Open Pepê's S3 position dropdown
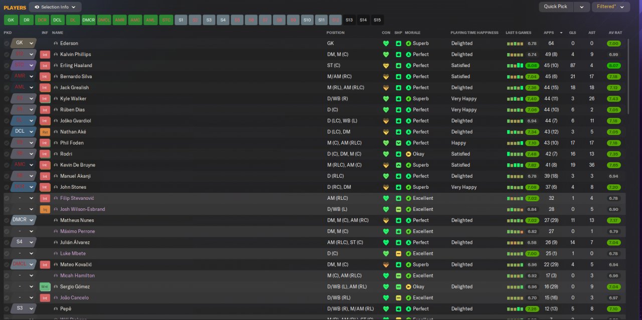 [24, 309]
